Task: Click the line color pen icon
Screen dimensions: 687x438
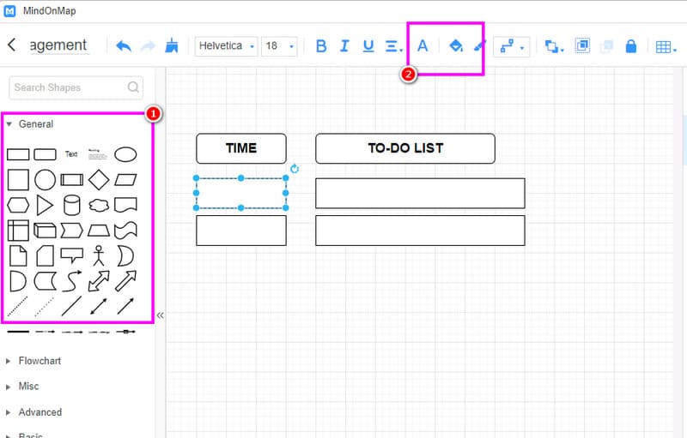Action: click(x=479, y=45)
